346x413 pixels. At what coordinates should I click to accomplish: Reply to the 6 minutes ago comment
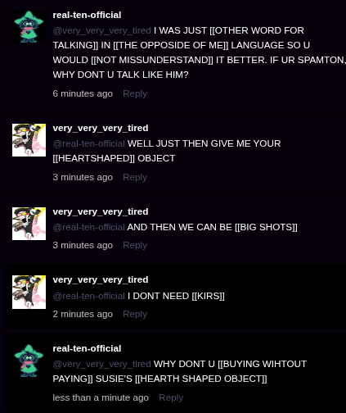tap(135, 93)
